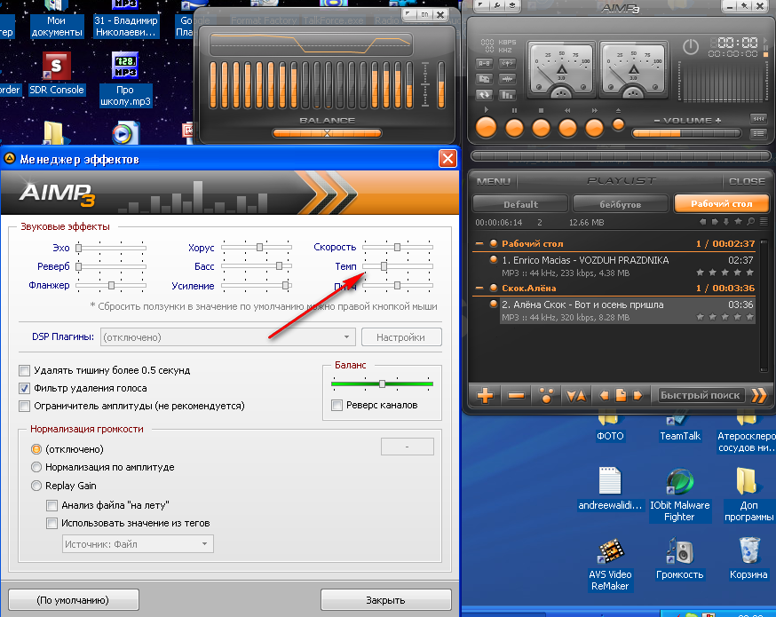Click the double-folder icon in AIMP player

coord(484,79)
